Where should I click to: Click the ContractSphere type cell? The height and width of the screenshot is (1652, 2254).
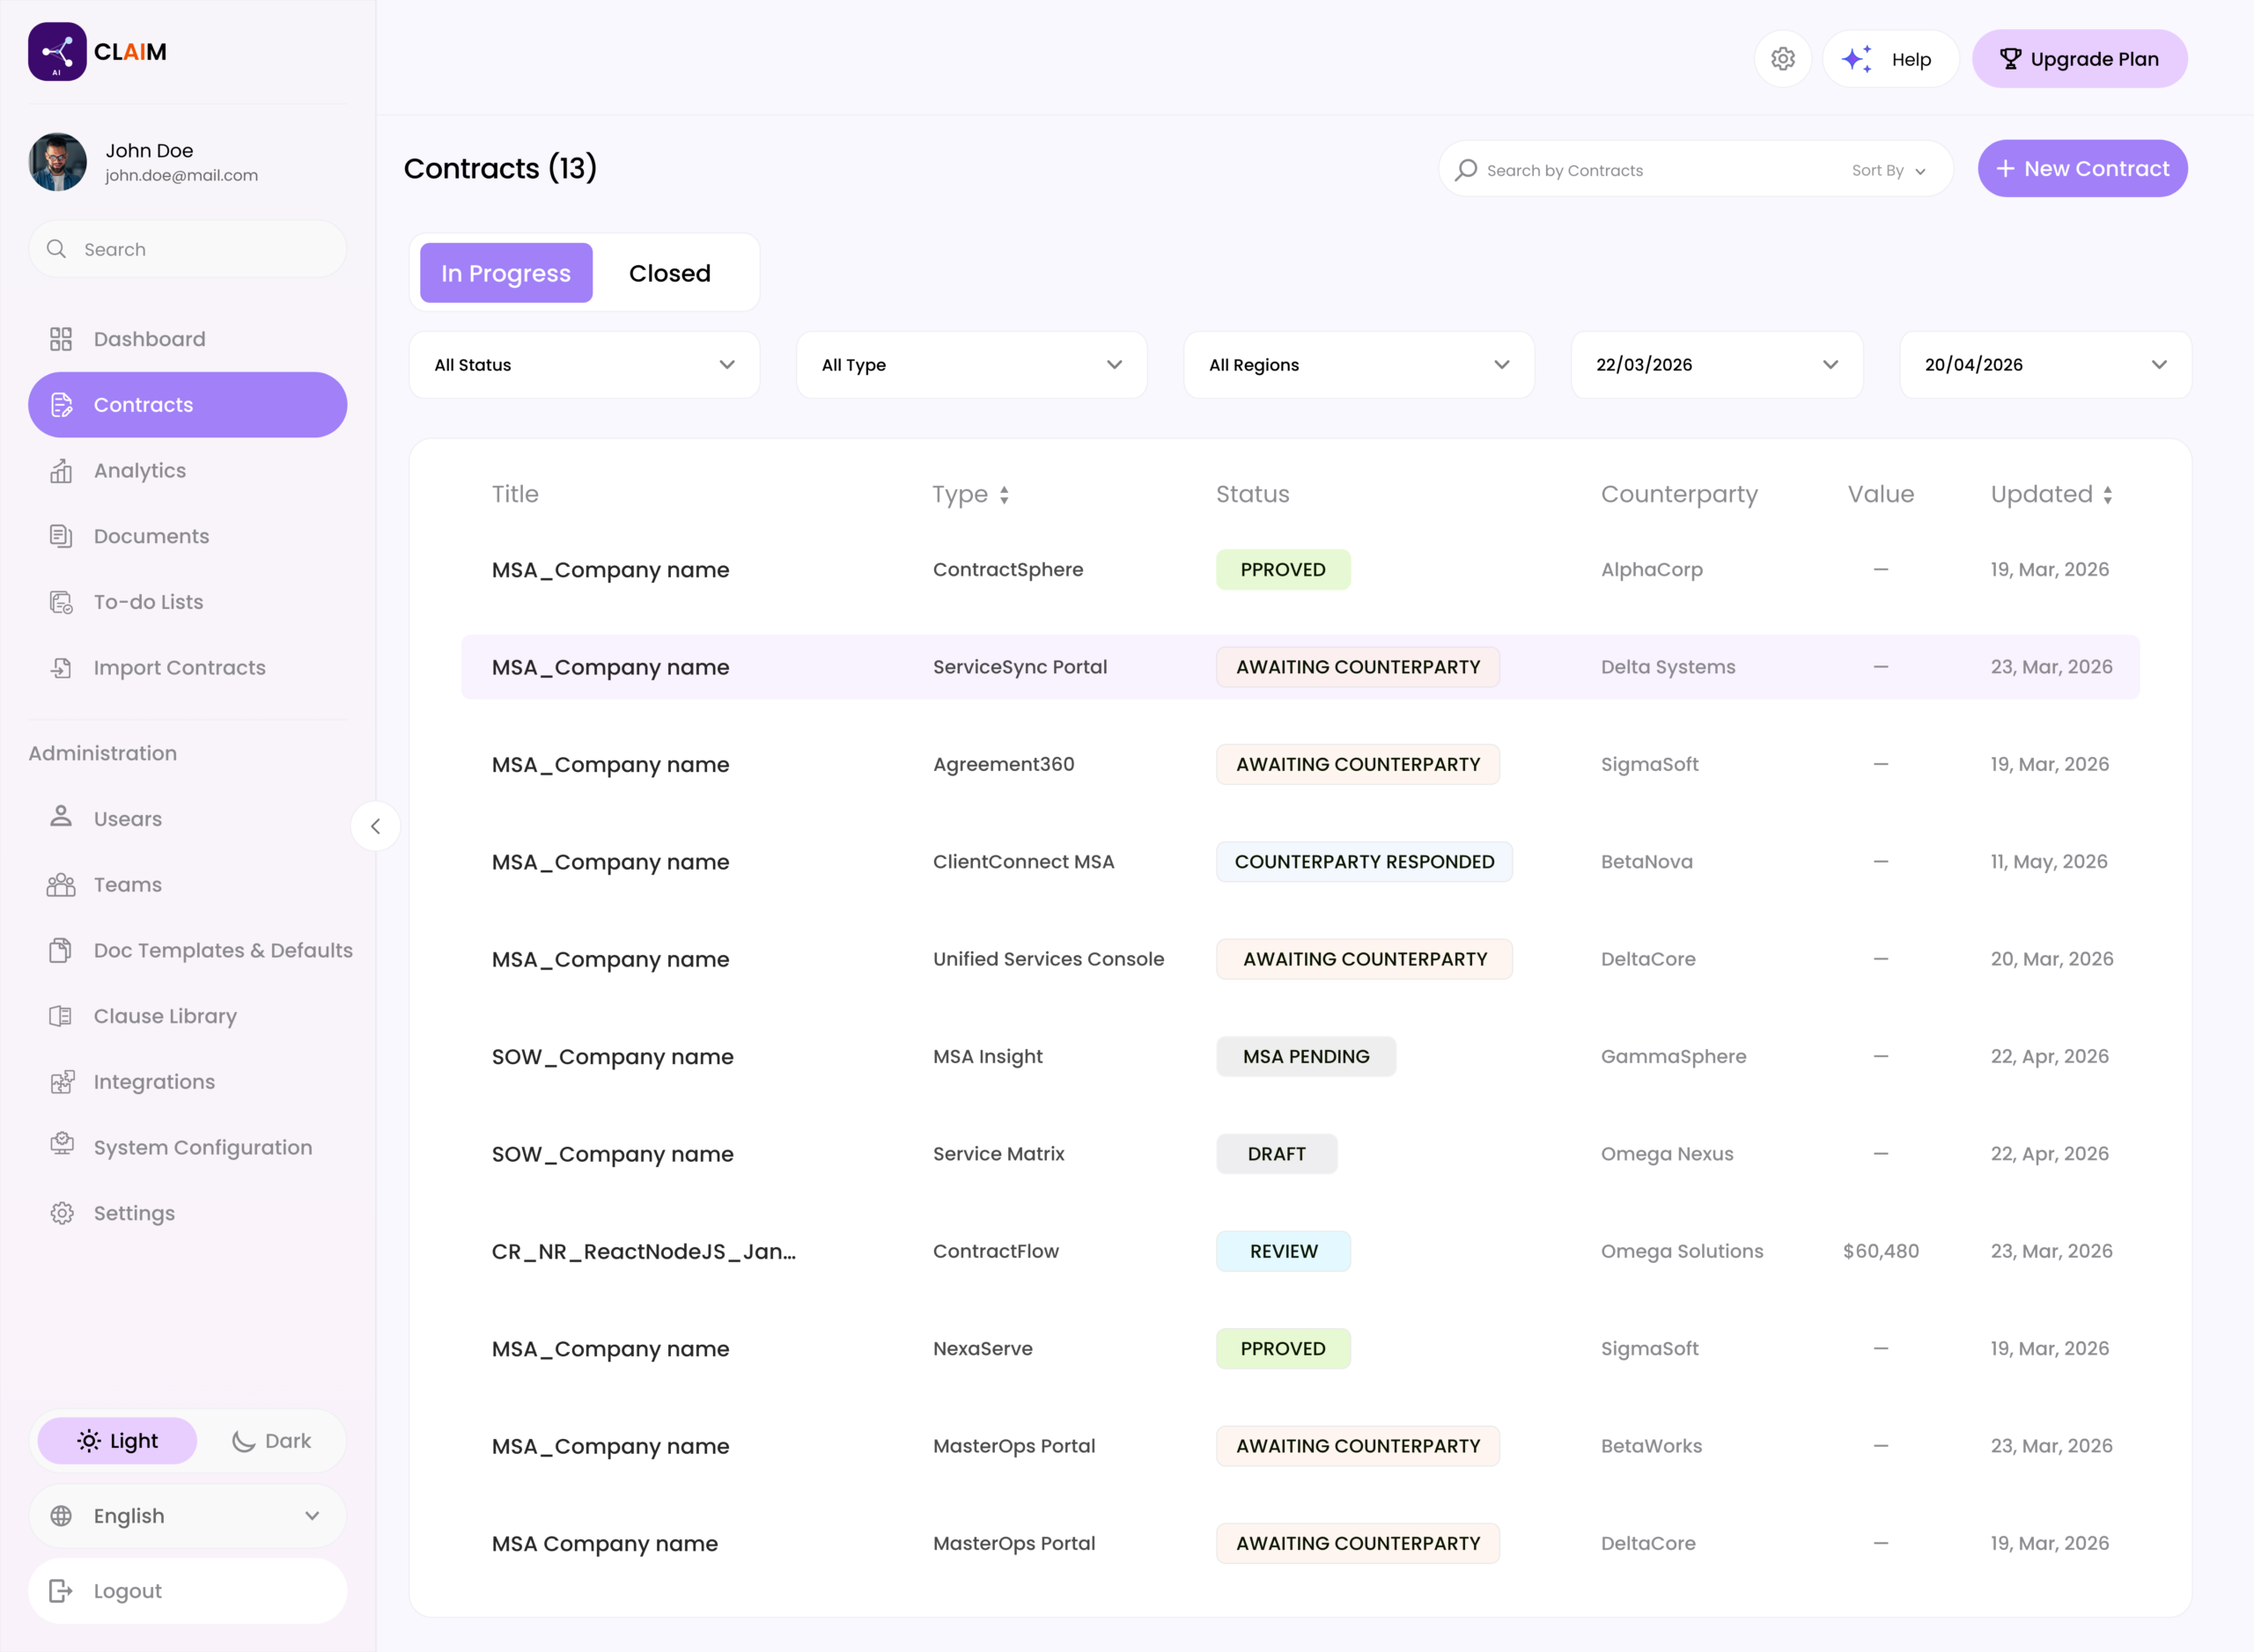click(1008, 570)
